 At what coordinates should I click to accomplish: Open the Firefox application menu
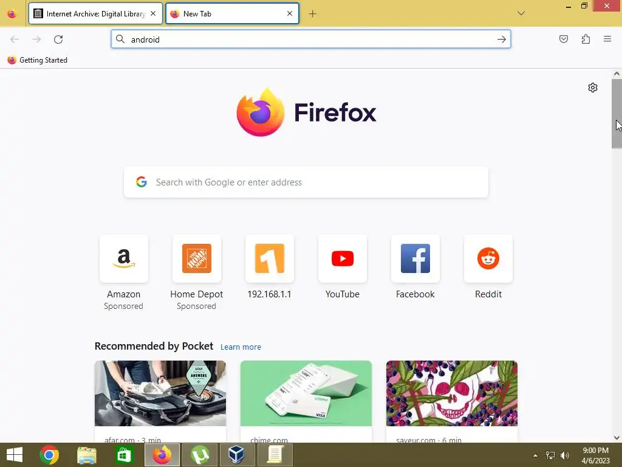607,39
